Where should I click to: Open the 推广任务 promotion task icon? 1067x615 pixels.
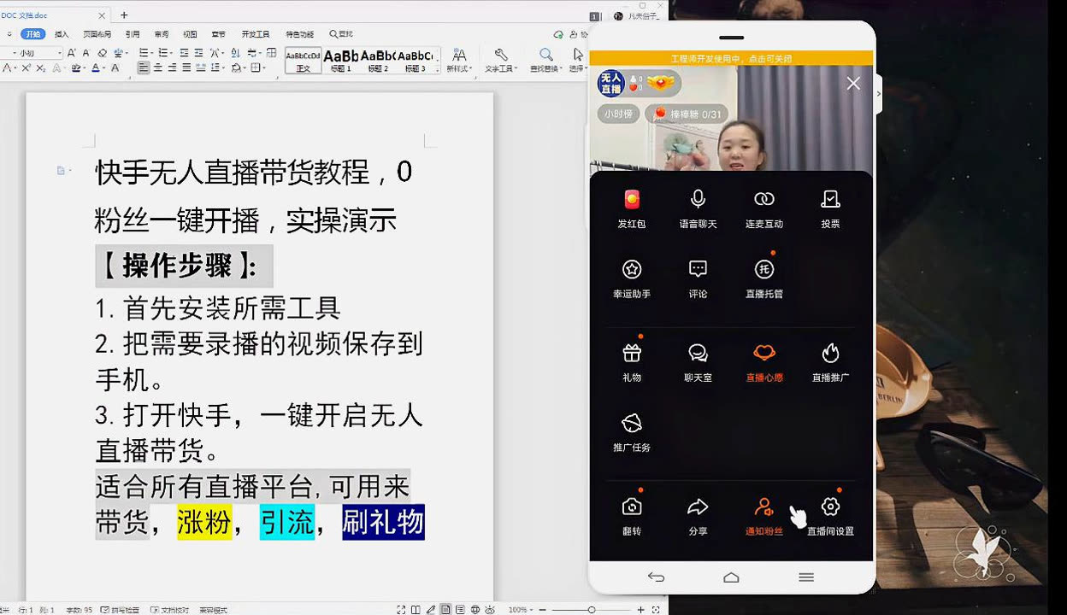(x=632, y=423)
